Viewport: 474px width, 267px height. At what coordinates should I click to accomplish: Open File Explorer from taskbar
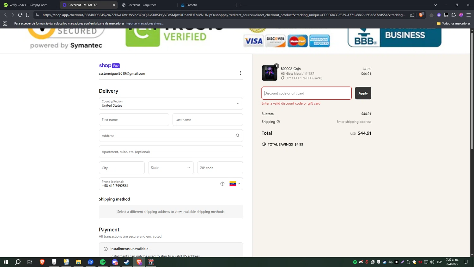click(78, 262)
